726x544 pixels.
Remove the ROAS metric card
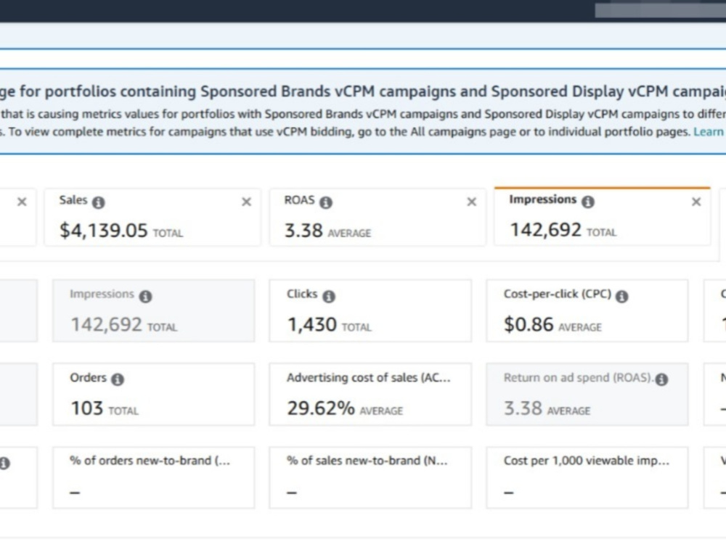[471, 202]
